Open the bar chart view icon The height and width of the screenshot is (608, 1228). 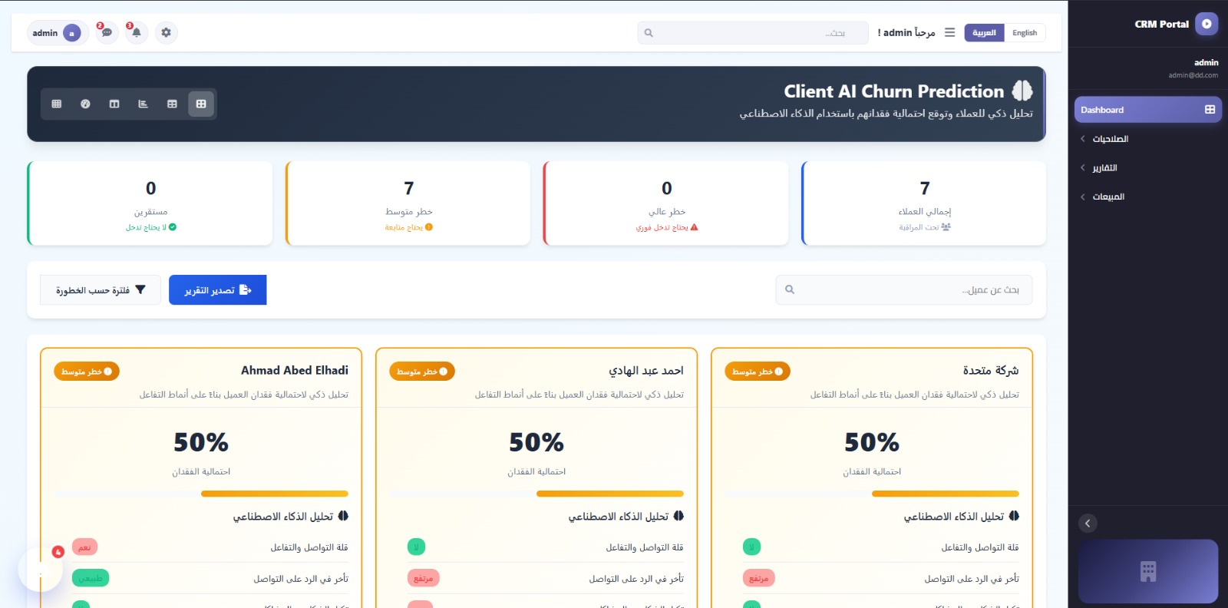point(143,104)
